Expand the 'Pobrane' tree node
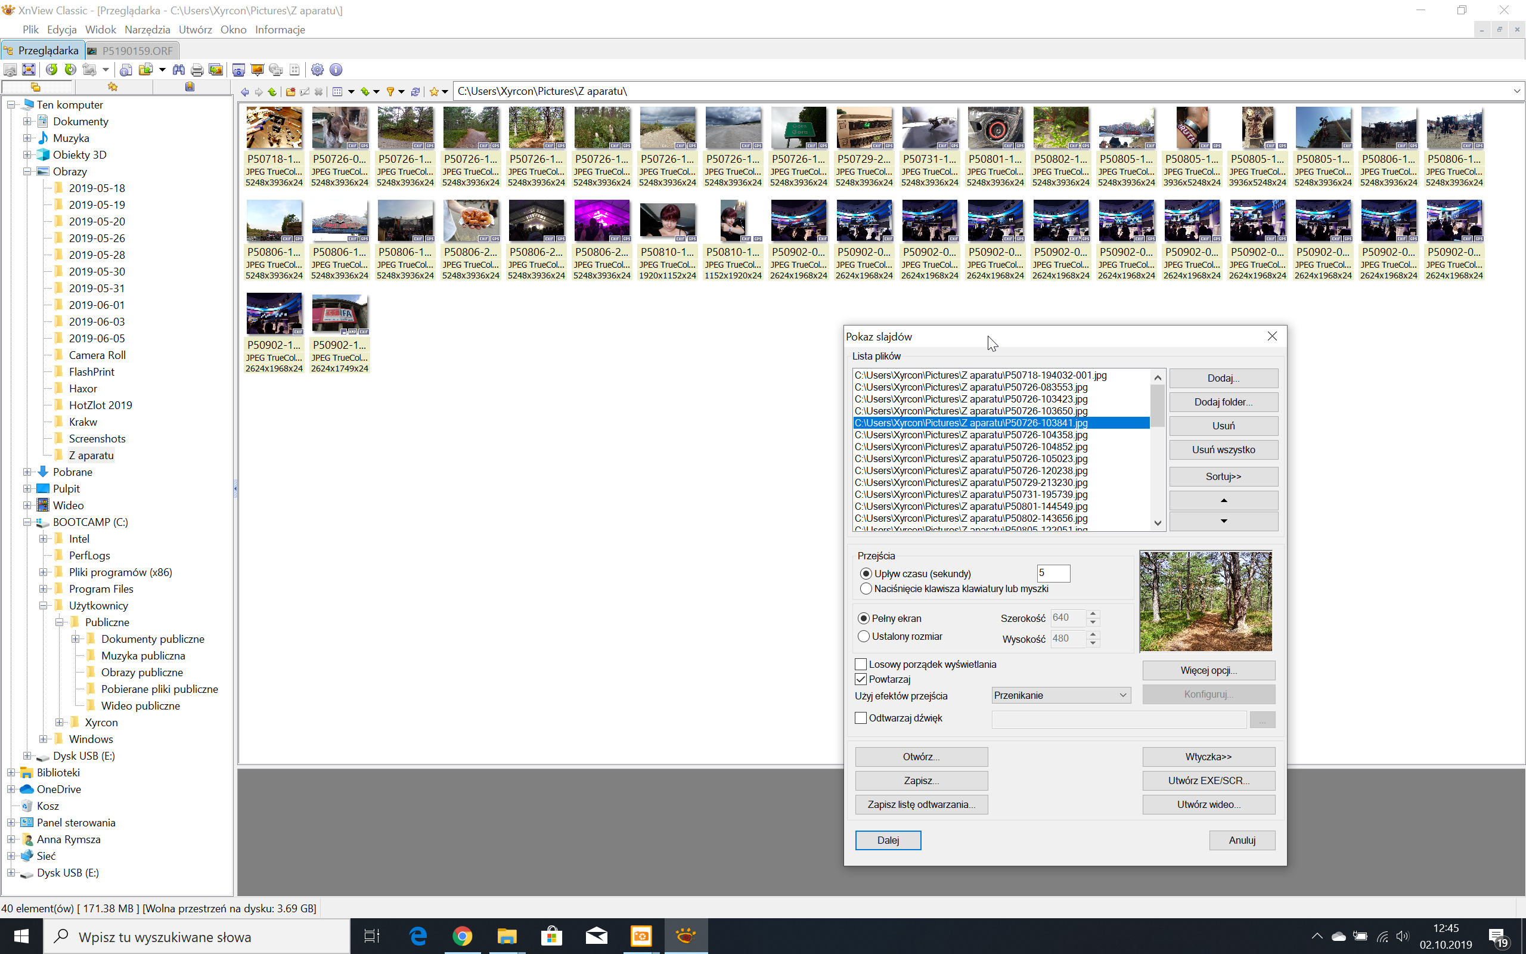 pyautogui.click(x=27, y=472)
